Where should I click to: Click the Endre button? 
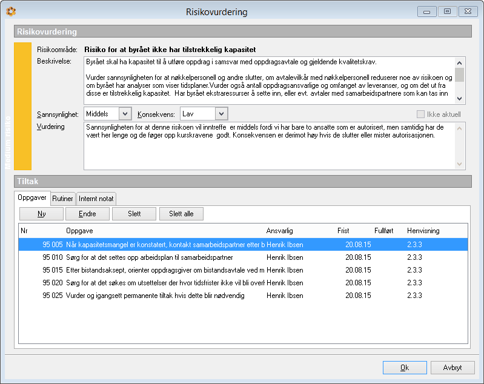point(87,214)
